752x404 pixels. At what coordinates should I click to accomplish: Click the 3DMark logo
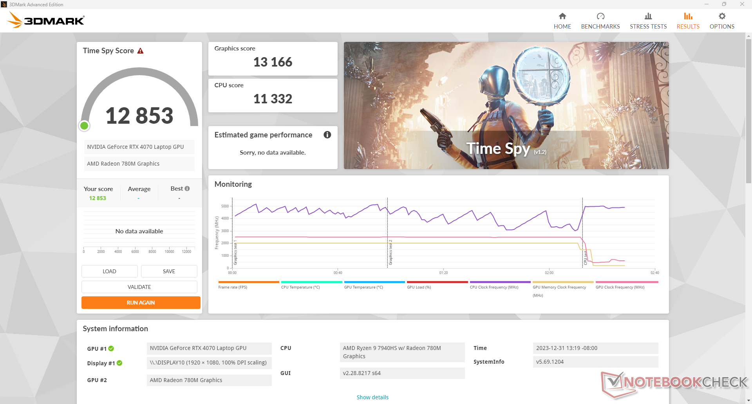(46, 20)
